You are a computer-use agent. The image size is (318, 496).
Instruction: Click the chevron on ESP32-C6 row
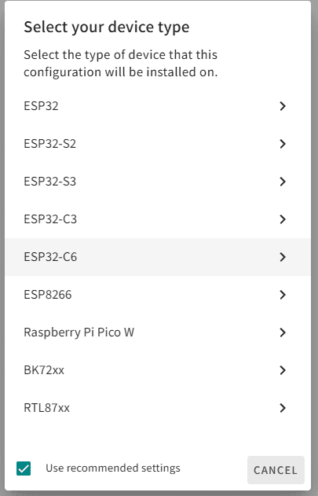283,257
